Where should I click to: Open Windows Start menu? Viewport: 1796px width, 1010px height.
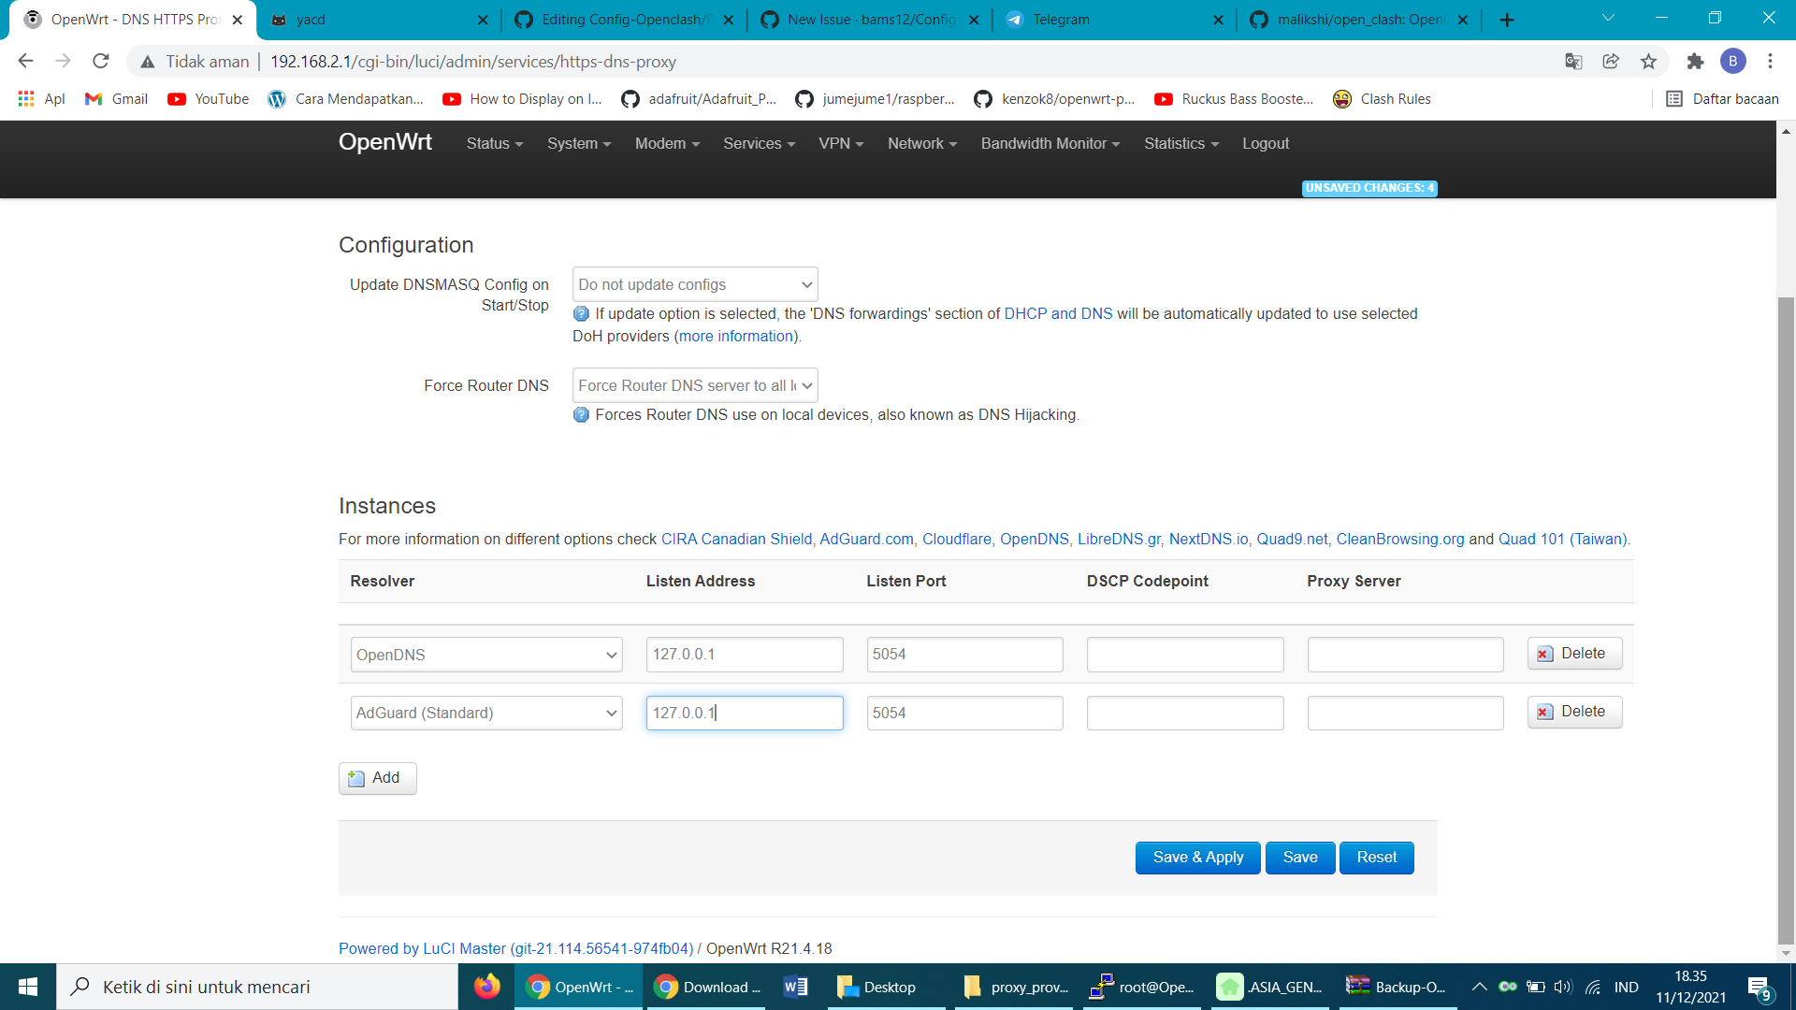pyautogui.click(x=28, y=987)
